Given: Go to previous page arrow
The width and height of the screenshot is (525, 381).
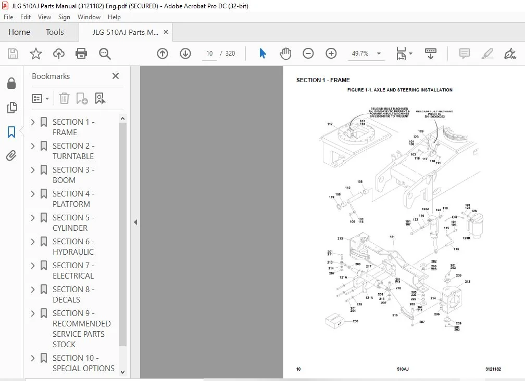Looking at the screenshot, I should tap(162, 54).
